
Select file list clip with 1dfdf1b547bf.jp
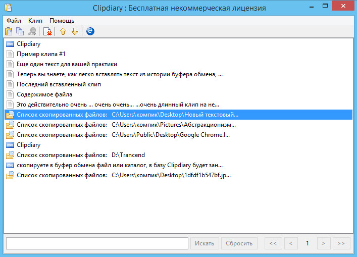[179, 175]
